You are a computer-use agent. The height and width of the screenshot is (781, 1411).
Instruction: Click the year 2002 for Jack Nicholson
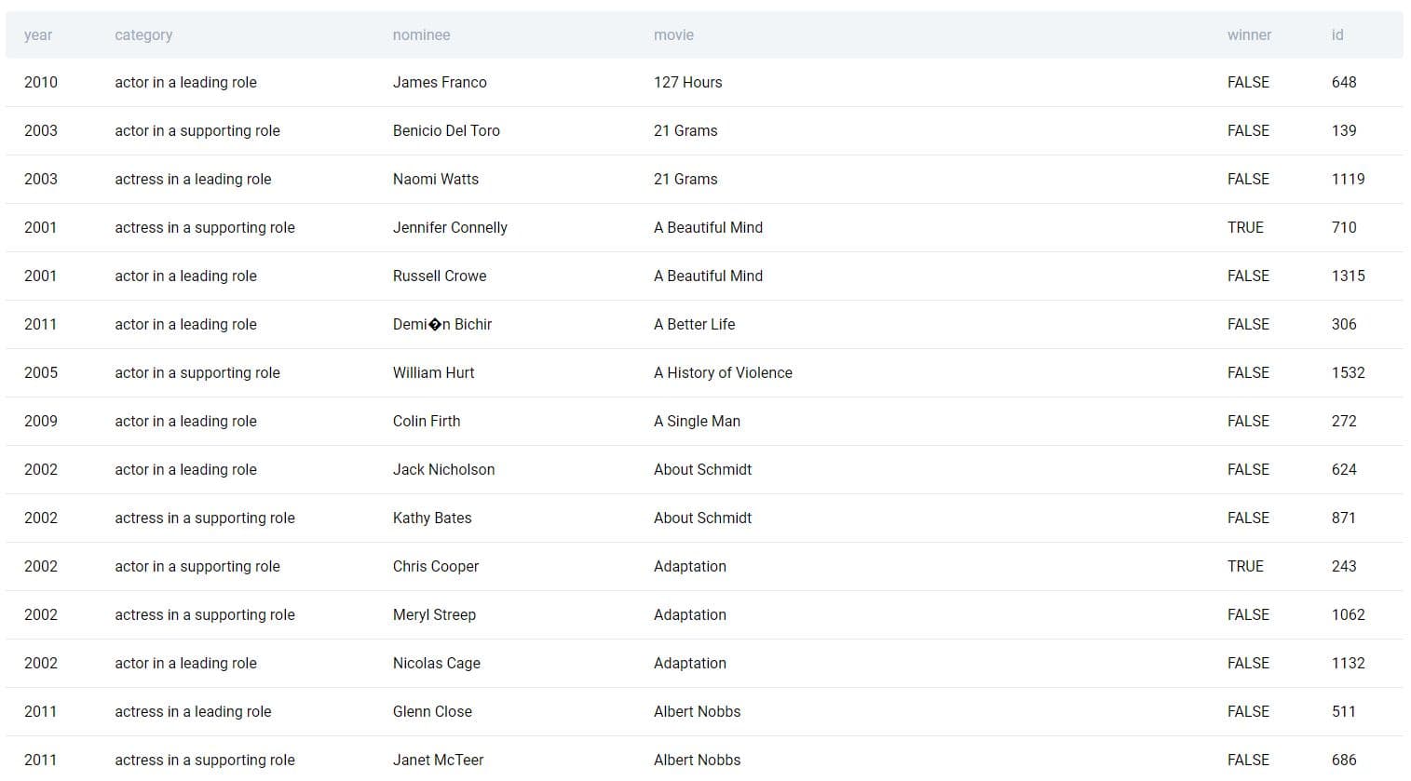[40, 469]
